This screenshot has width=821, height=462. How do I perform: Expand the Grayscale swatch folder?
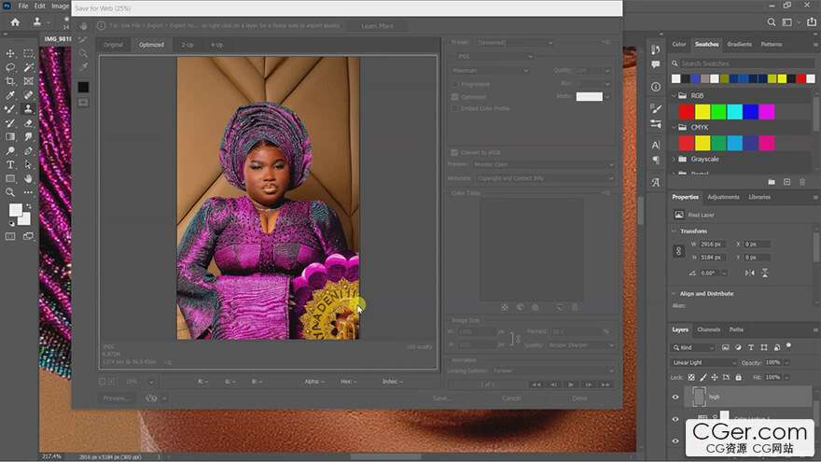[x=675, y=160]
